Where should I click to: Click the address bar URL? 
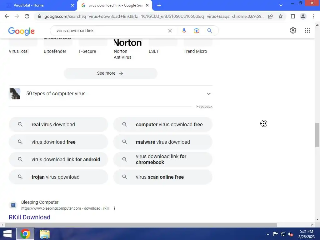coord(154,16)
